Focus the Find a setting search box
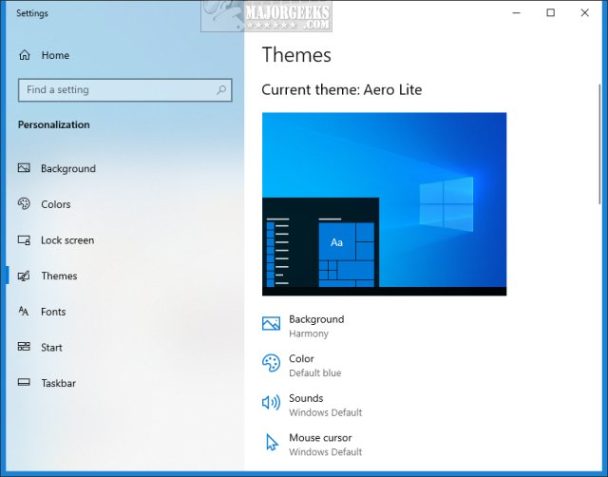 (x=124, y=90)
